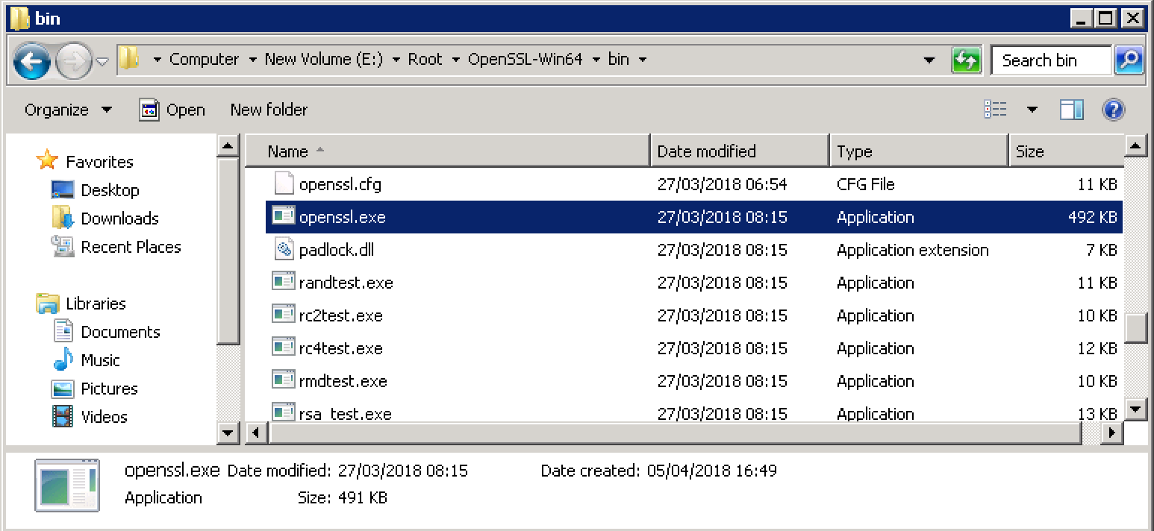This screenshot has width=1154, height=531.
Task: Click the padlock.dll file icon
Action: tap(284, 249)
